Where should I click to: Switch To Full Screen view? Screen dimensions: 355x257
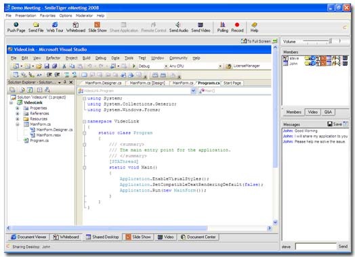pyautogui.click(x=259, y=41)
